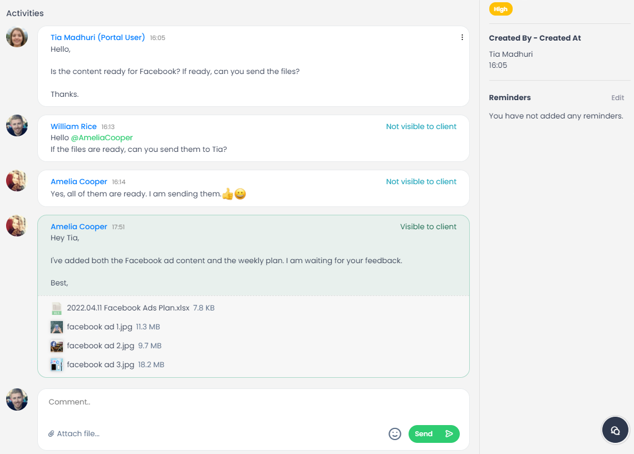The height and width of the screenshot is (454, 634).
Task: Open the facebook ad 1.jpg thumbnail
Action: point(57,327)
